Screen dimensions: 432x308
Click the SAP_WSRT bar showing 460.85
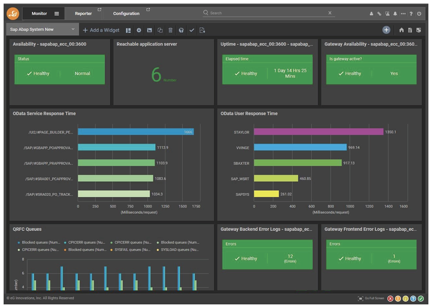pyautogui.click(x=276, y=178)
